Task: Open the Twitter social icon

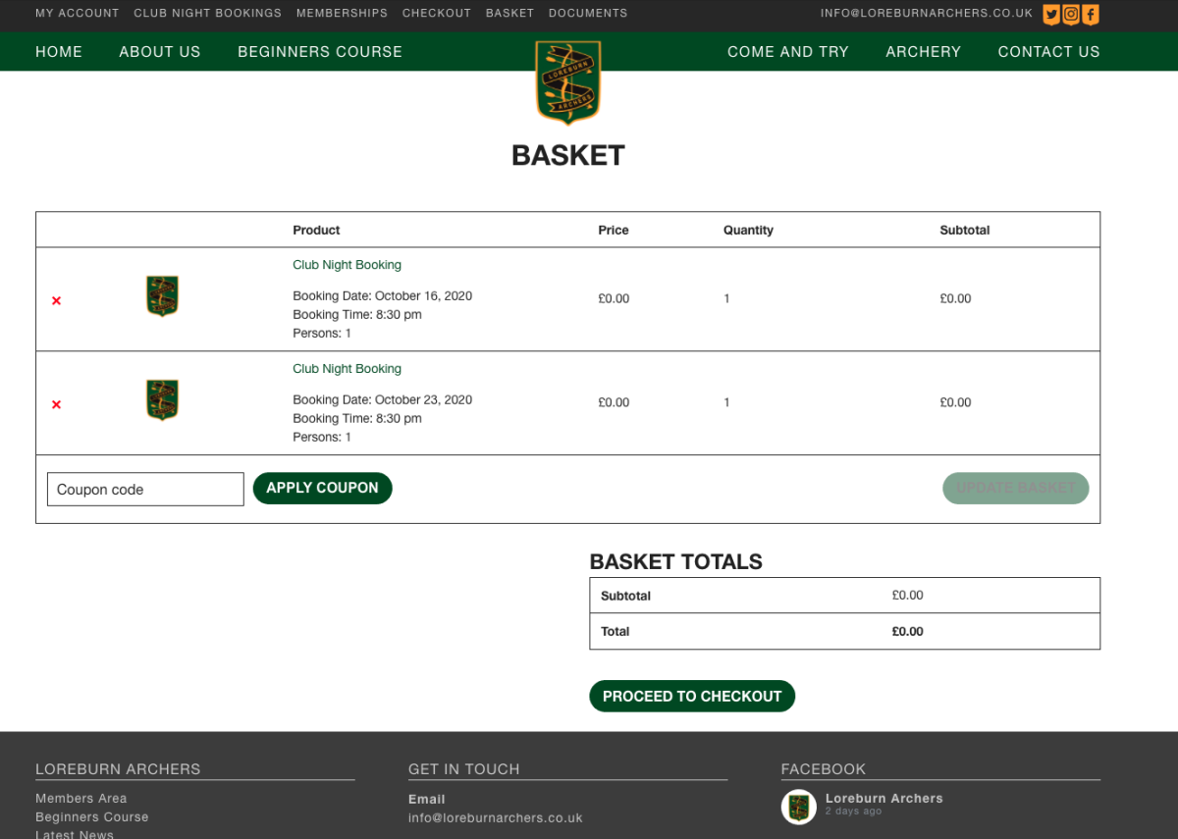Action: pos(1051,14)
